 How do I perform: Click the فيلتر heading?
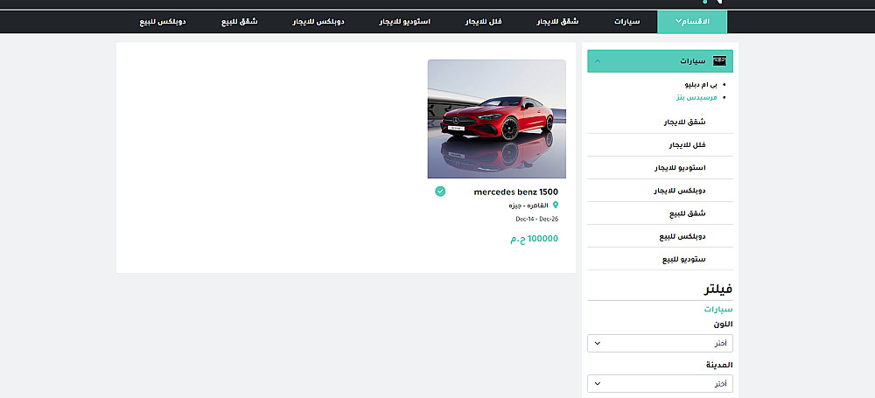click(x=717, y=289)
